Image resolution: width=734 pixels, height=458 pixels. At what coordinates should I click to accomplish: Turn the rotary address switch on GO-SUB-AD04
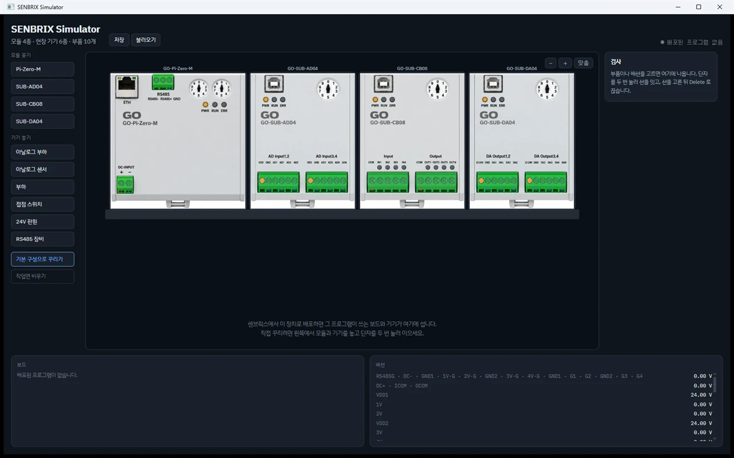[328, 89]
